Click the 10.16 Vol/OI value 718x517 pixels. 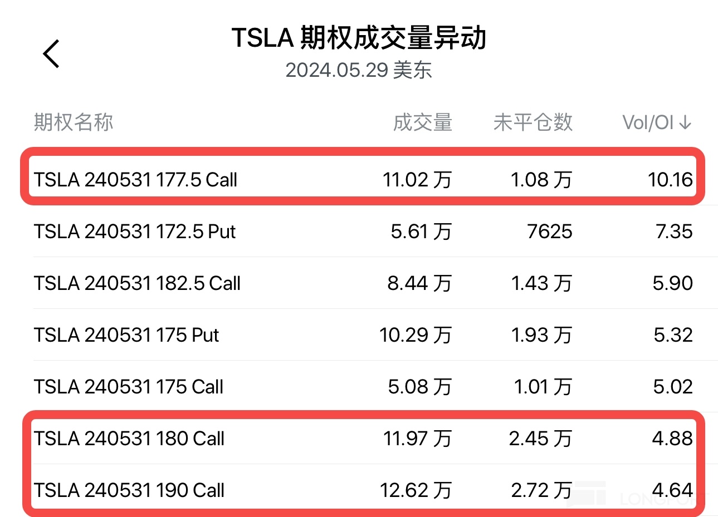click(x=670, y=180)
